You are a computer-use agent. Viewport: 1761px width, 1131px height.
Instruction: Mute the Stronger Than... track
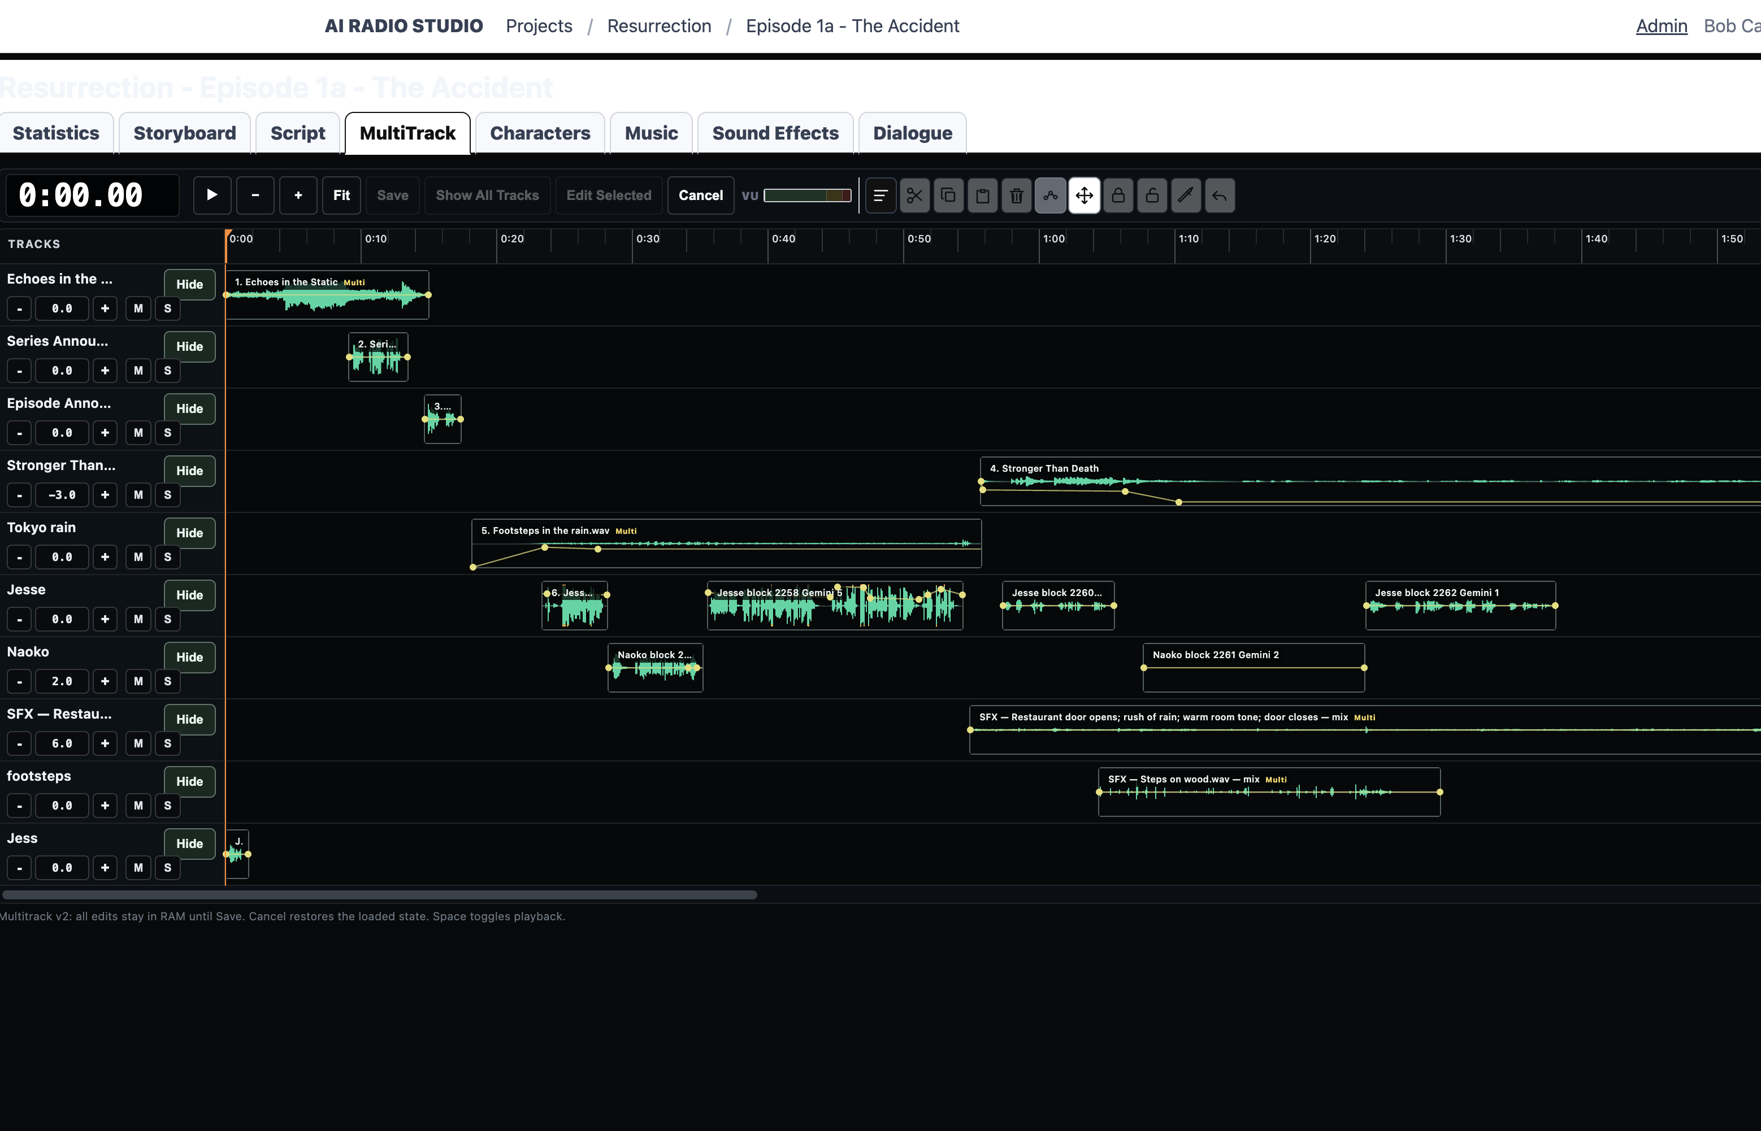pyautogui.click(x=138, y=495)
